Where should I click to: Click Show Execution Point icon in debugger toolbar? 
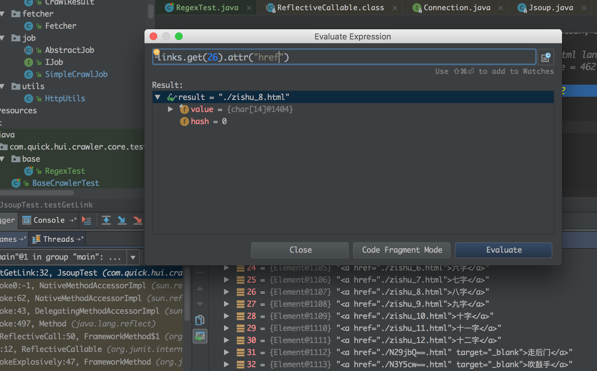click(87, 220)
